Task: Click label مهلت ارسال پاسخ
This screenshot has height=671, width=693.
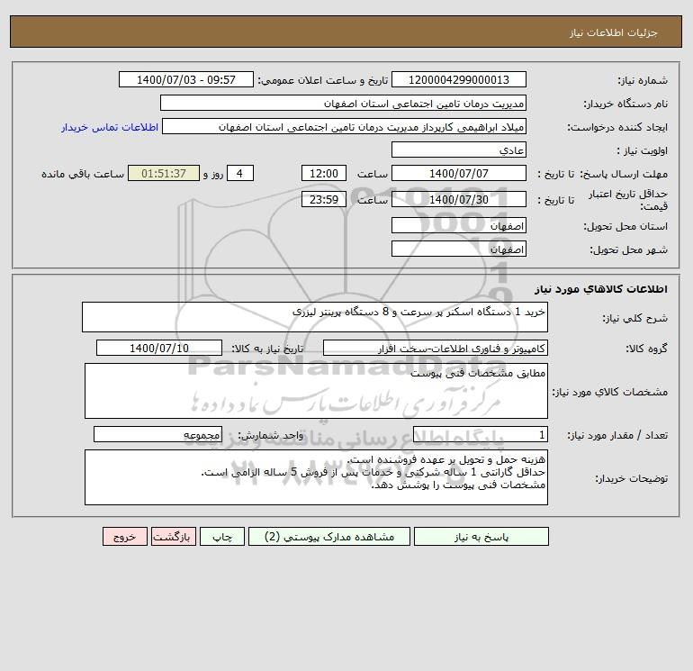Action: (x=624, y=174)
